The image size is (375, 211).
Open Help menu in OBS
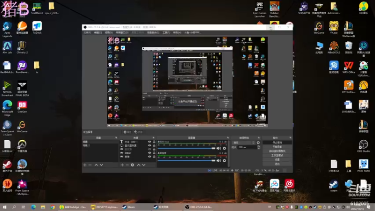[x=177, y=32]
